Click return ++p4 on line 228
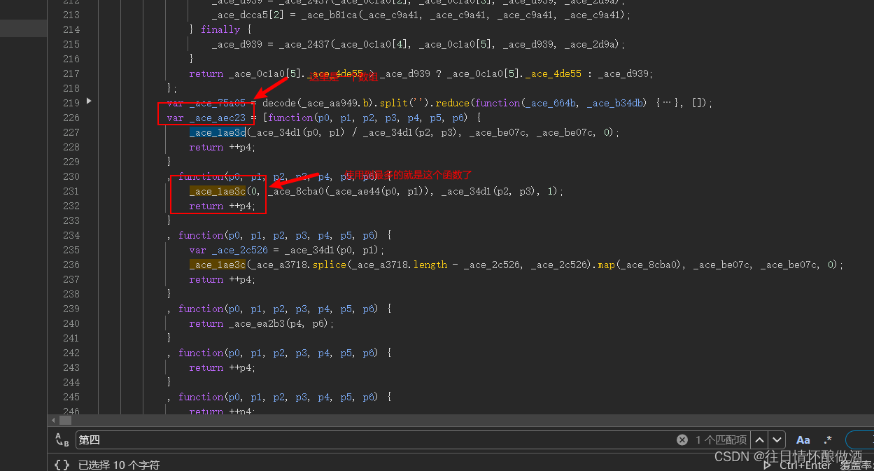 223,147
